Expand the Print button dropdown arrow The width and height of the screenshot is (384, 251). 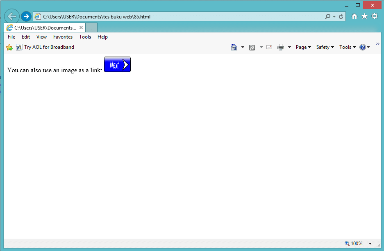pos(289,47)
